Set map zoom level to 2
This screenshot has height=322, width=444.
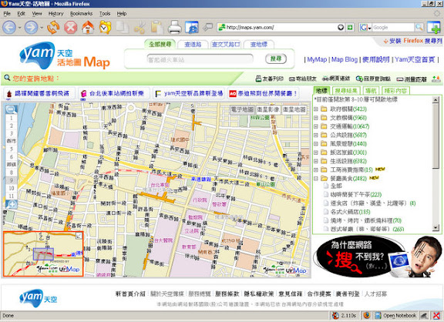pos(12,126)
